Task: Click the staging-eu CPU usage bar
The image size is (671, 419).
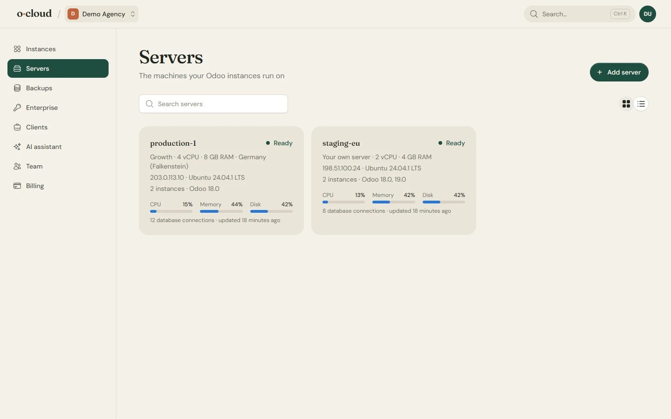Action: click(343, 202)
